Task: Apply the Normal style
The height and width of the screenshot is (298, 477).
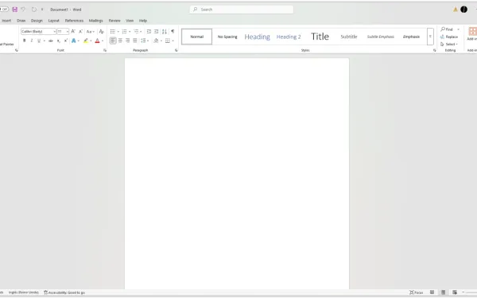Action: pos(197,37)
